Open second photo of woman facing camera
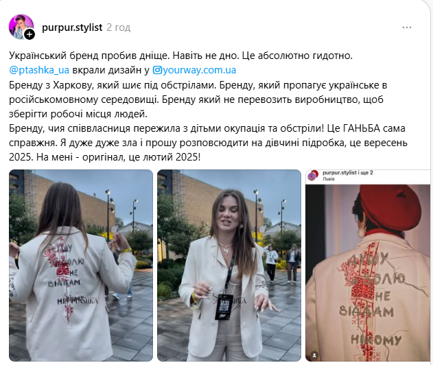This screenshot has height=365, width=433. tap(229, 266)
